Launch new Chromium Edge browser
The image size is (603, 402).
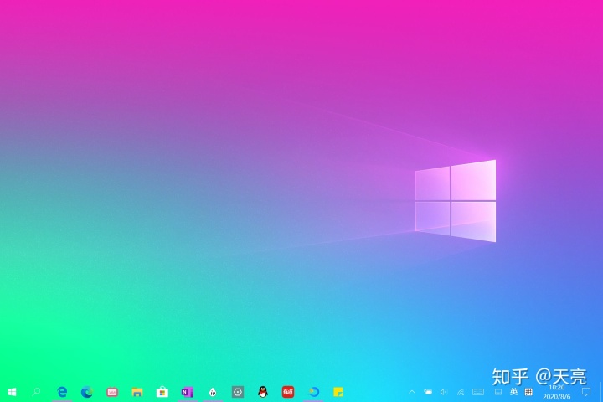click(87, 392)
